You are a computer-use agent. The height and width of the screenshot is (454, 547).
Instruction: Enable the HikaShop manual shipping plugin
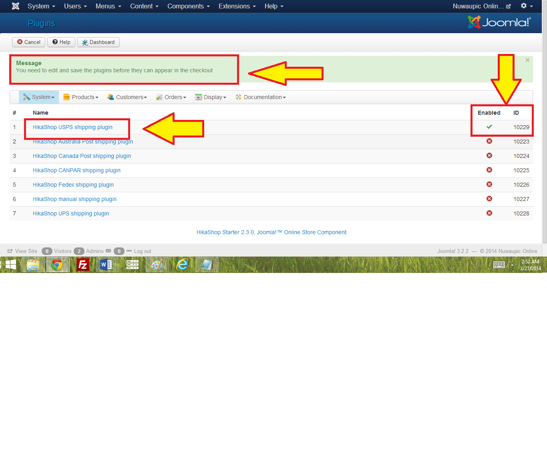pos(489,199)
